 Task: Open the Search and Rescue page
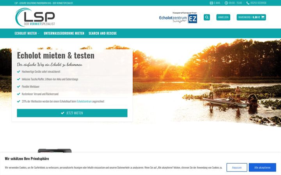(103, 33)
